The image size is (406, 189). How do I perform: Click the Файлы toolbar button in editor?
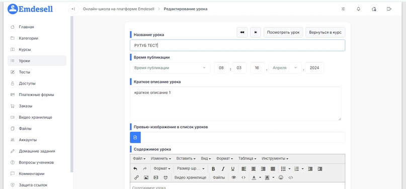(219, 177)
